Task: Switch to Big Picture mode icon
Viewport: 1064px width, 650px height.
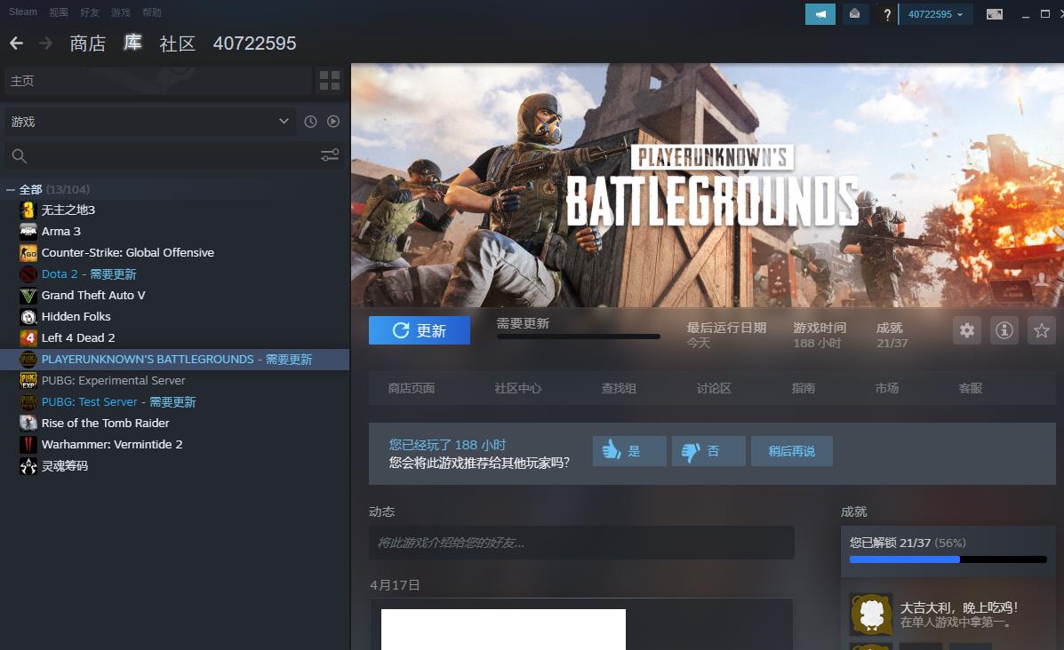Action: tap(994, 14)
